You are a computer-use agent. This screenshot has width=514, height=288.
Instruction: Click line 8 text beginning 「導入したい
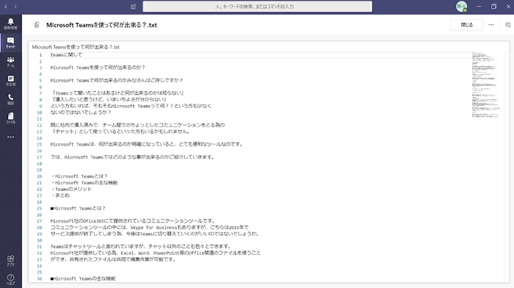[109, 99]
